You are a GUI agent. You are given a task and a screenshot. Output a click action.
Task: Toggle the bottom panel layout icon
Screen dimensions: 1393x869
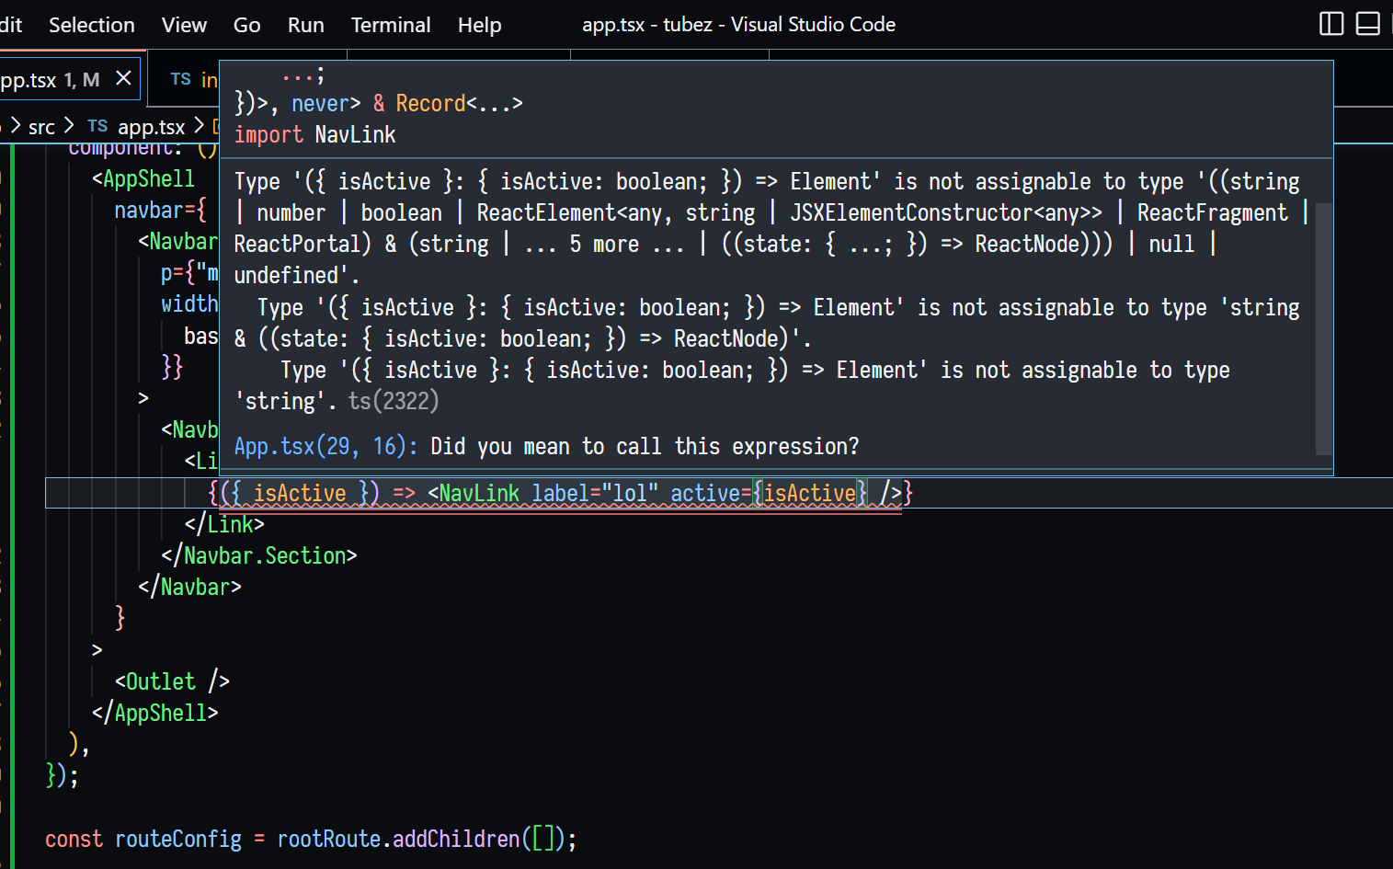tap(1367, 24)
